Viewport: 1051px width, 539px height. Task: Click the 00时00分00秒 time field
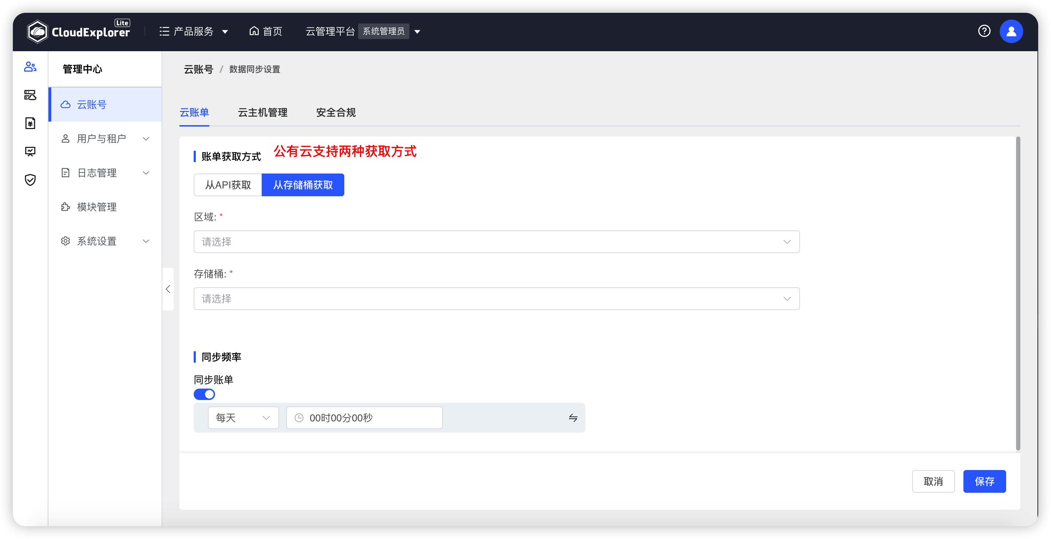coord(364,418)
